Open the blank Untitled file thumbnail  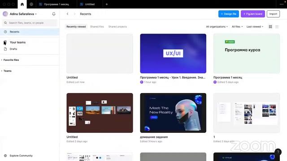[100, 54]
